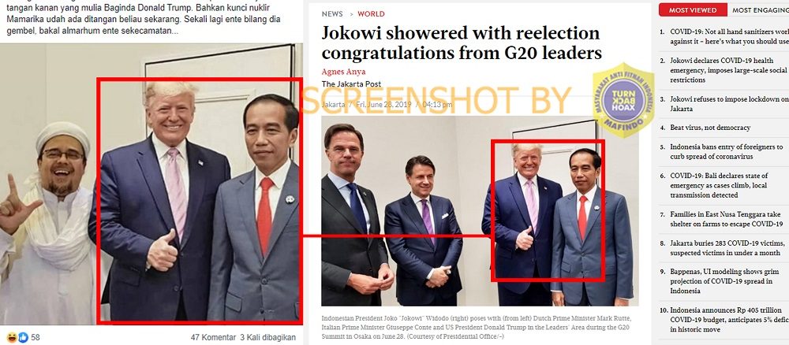
Task: Open 'Jokowi refuses to impose lockdown' article
Action: point(729,104)
